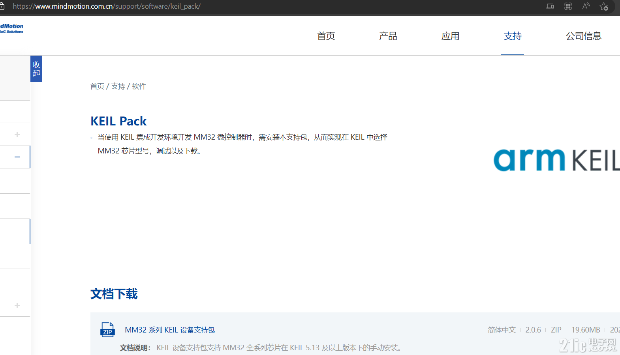
Task: Click the 文档下载 section heading
Action: tap(114, 294)
